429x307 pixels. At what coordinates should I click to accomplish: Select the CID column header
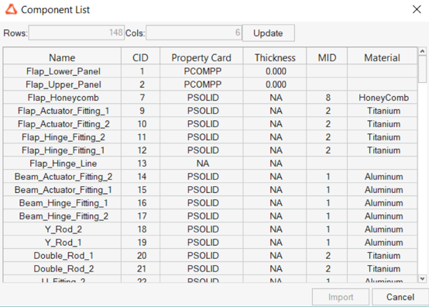point(140,57)
